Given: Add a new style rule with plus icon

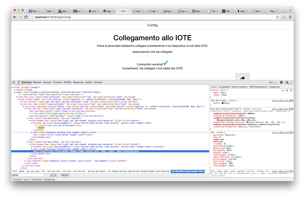Looking at the screenshot, I should [283, 90].
